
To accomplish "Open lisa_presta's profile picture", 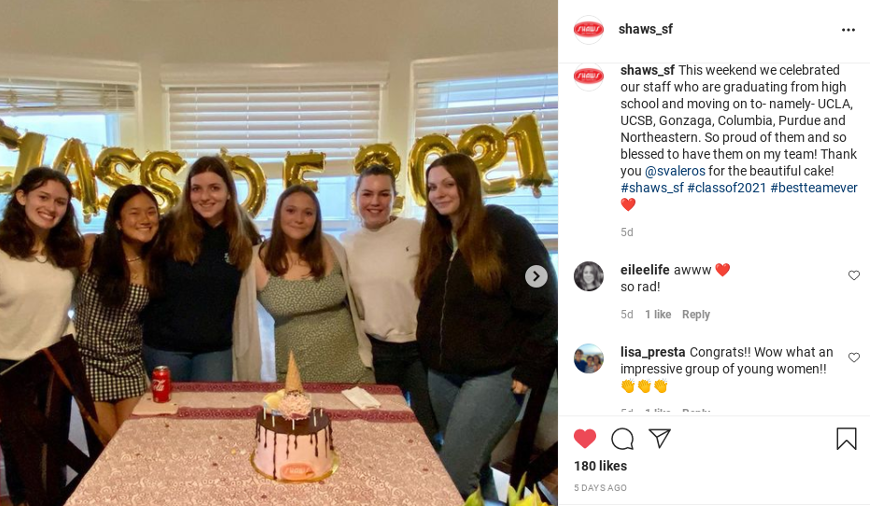I will 588,358.
